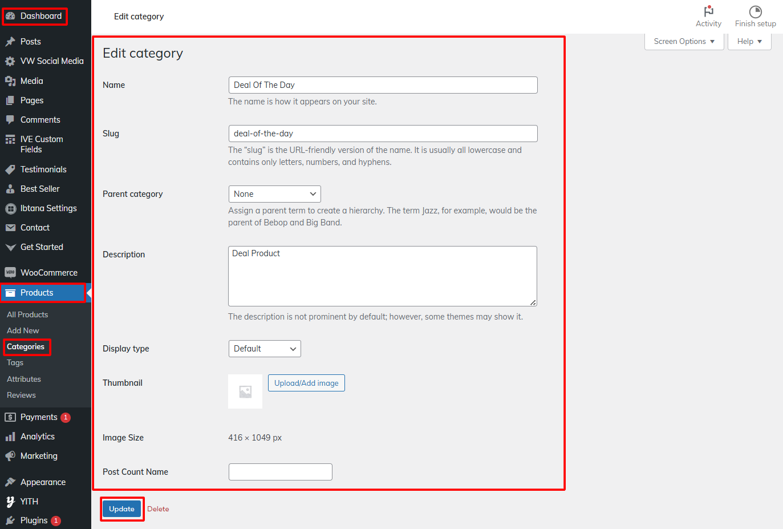Click the thumbnail placeholder image
The height and width of the screenshot is (529, 783).
[245, 391]
